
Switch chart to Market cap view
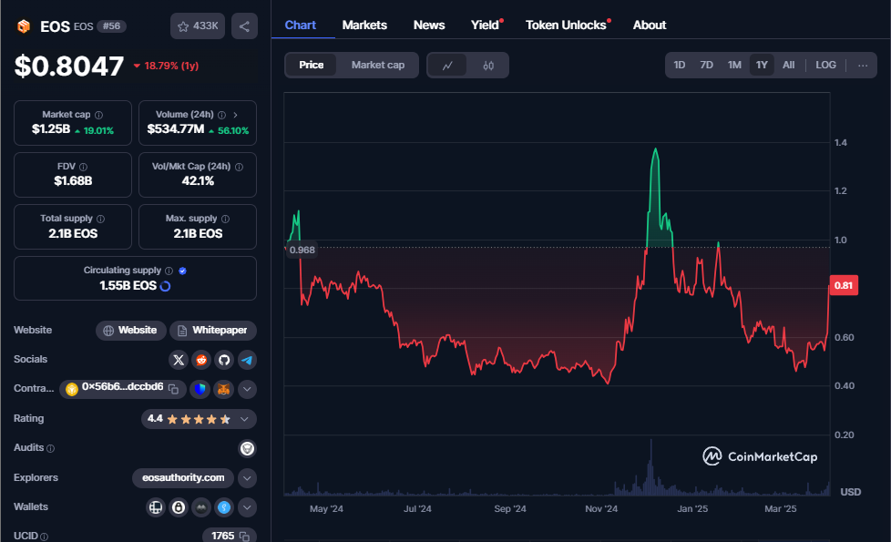point(377,65)
